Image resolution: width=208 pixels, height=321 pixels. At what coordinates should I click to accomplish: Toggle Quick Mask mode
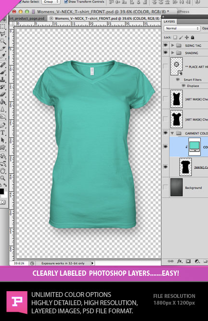coord(2,202)
